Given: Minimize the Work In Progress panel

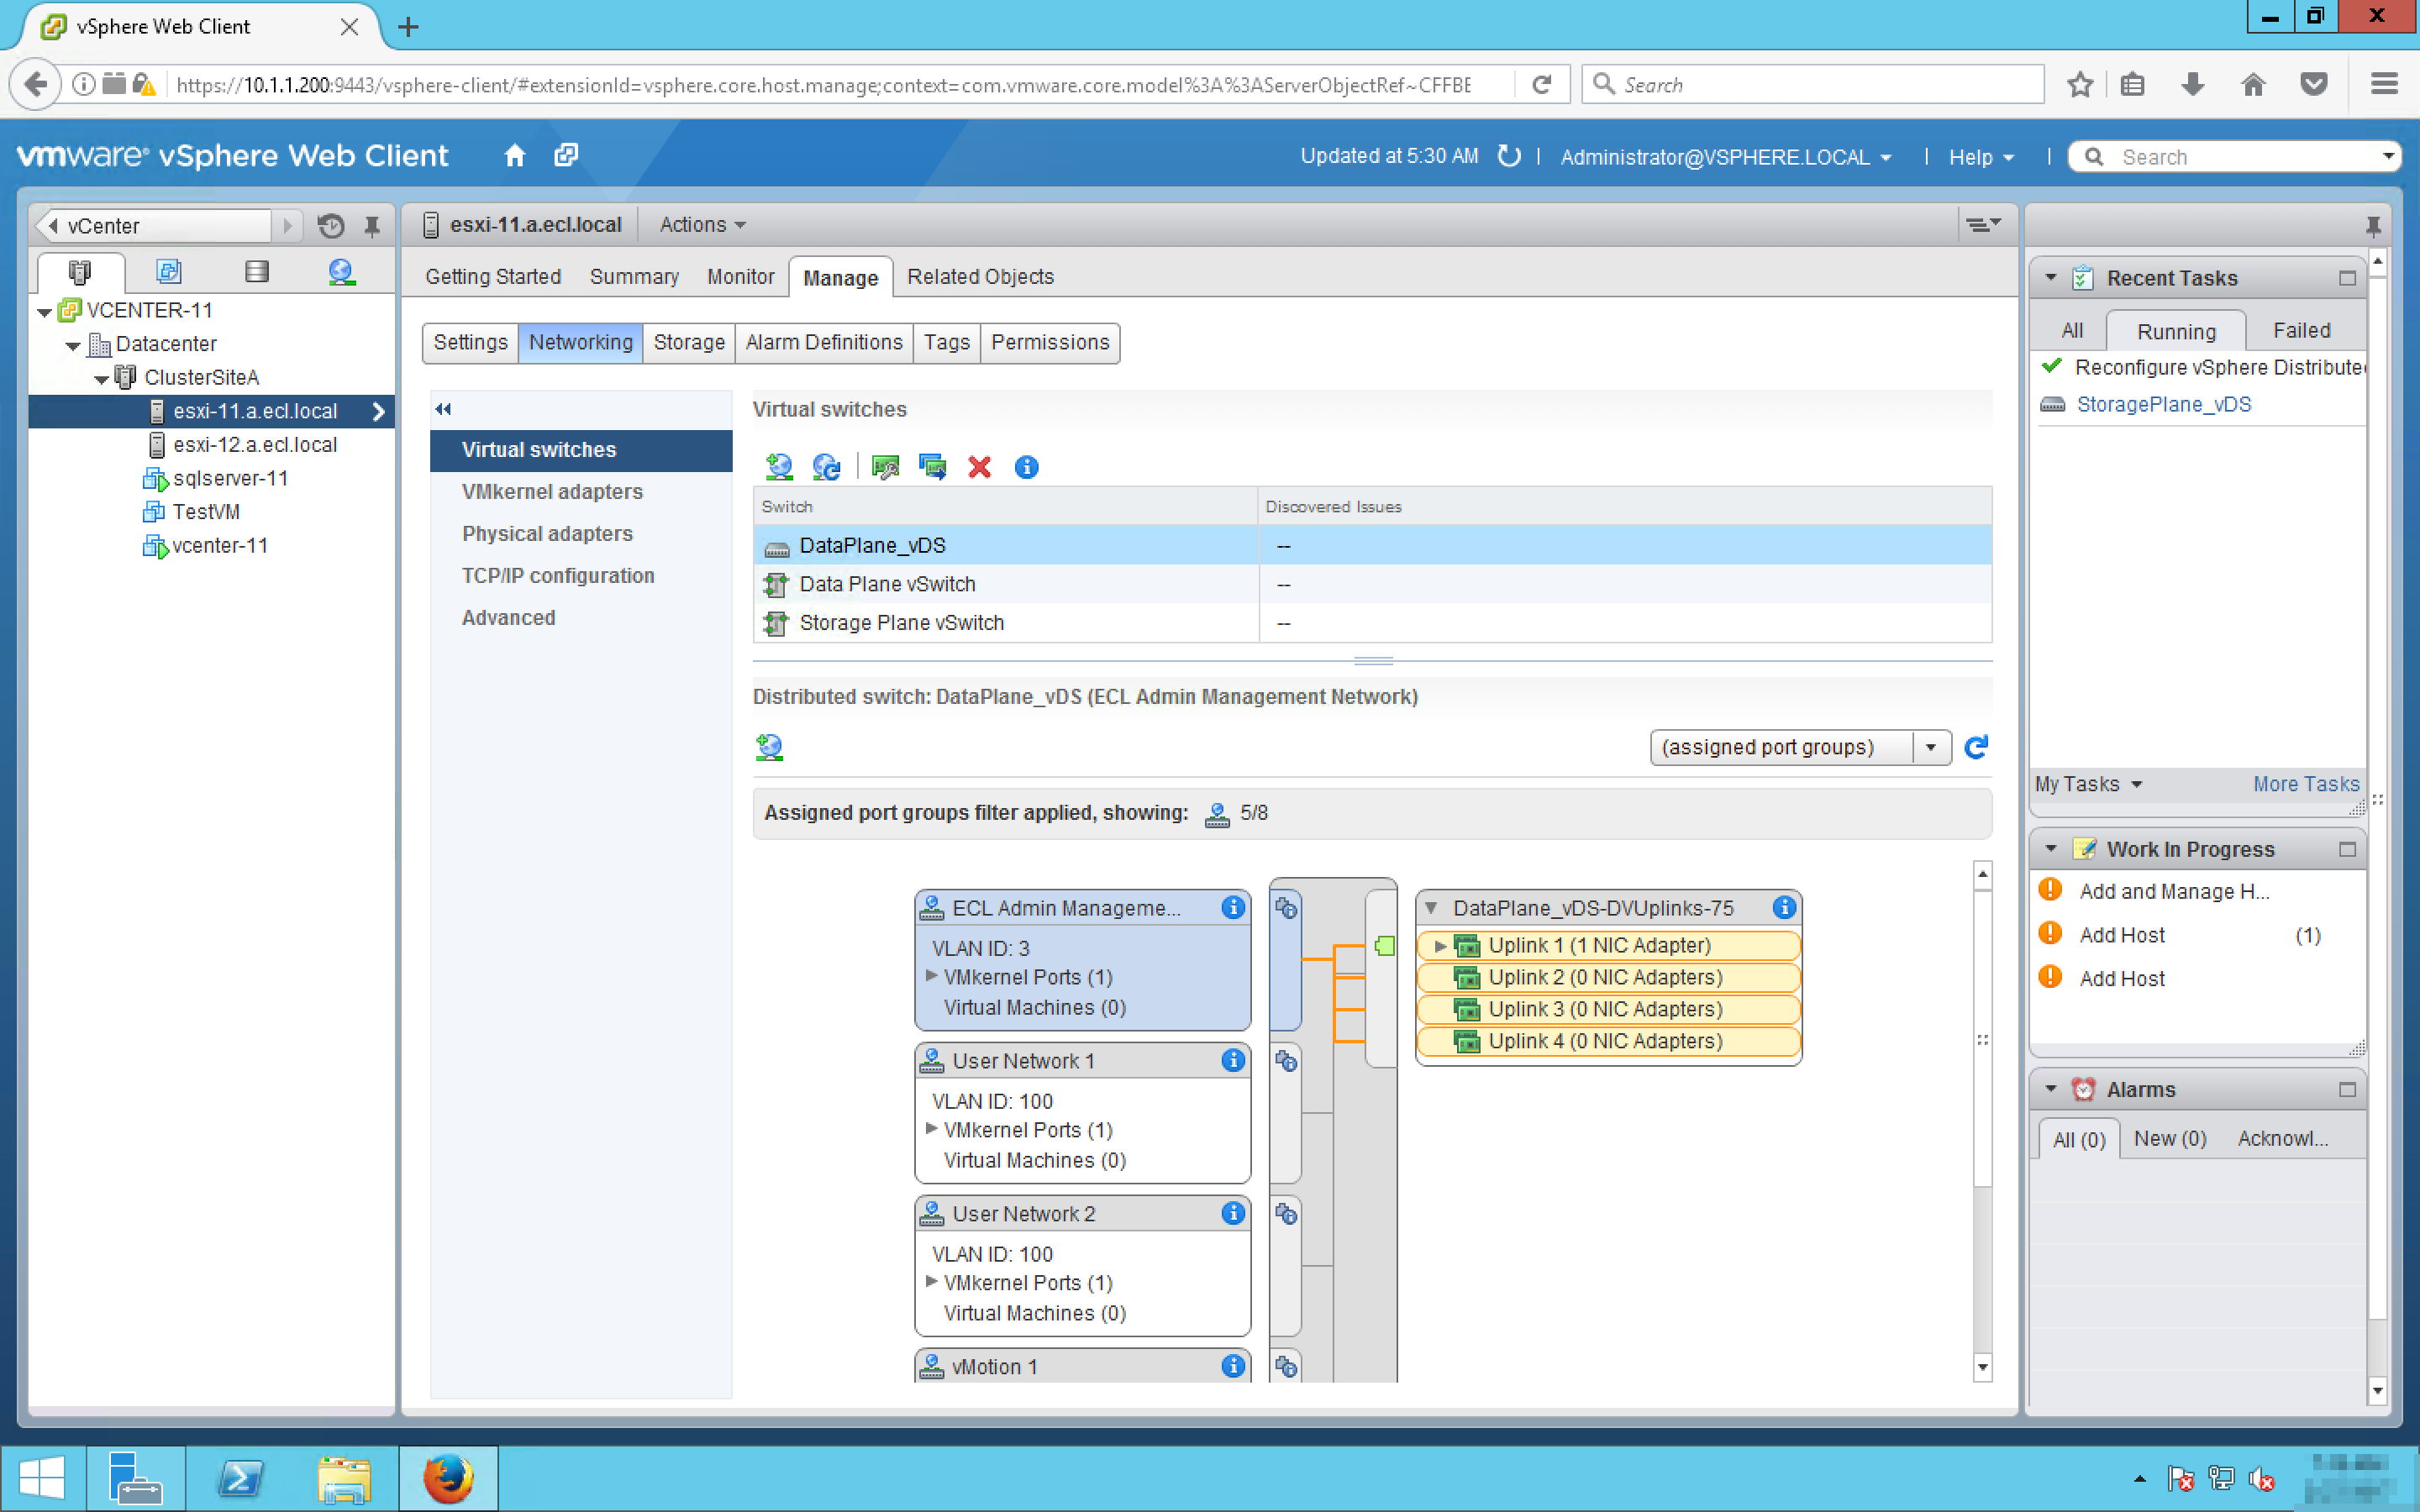Looking at the screenshot, I should 2347,849.
